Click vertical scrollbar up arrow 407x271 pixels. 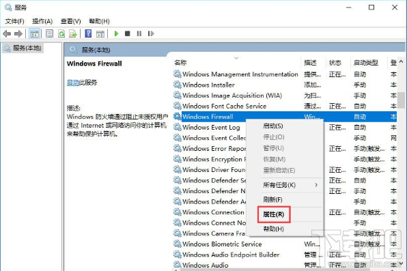tap(401, 61)
